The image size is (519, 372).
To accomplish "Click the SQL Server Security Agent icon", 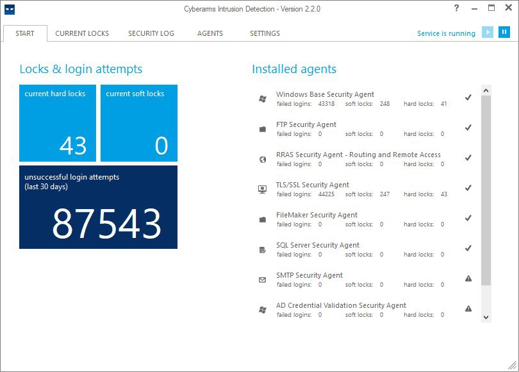I will click(263, 249).
